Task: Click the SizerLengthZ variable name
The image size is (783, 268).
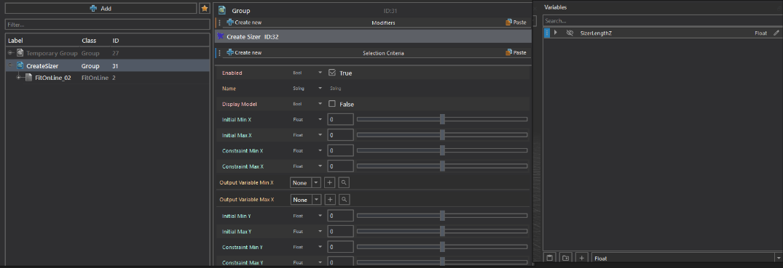Action: (x=596, y=33)
